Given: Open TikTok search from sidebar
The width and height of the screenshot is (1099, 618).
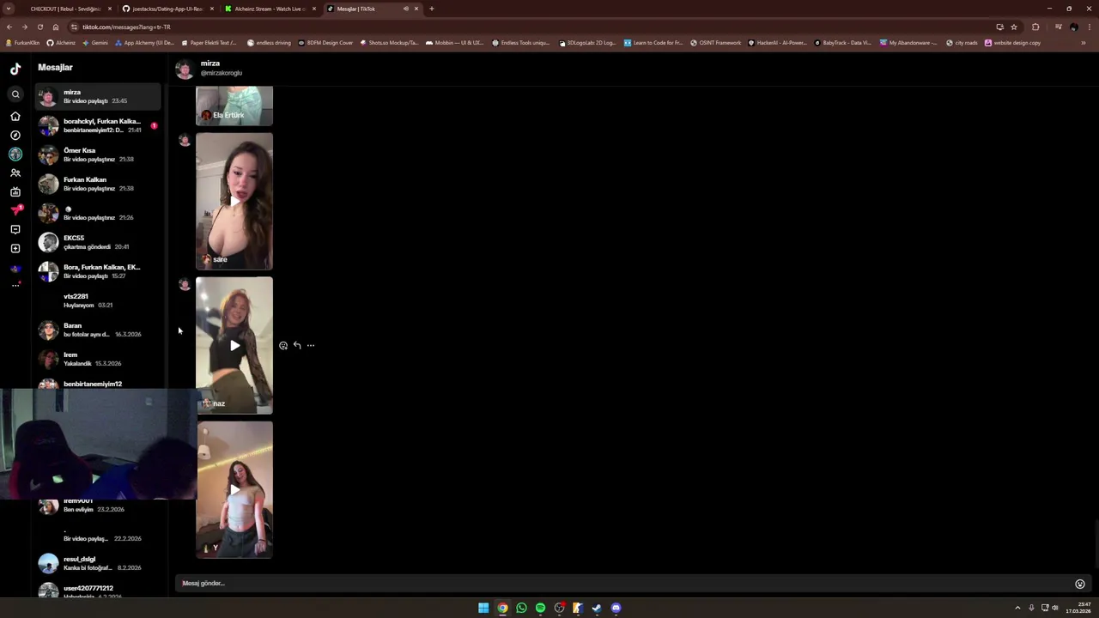Looking at the screenshot, I should (15, 94).
